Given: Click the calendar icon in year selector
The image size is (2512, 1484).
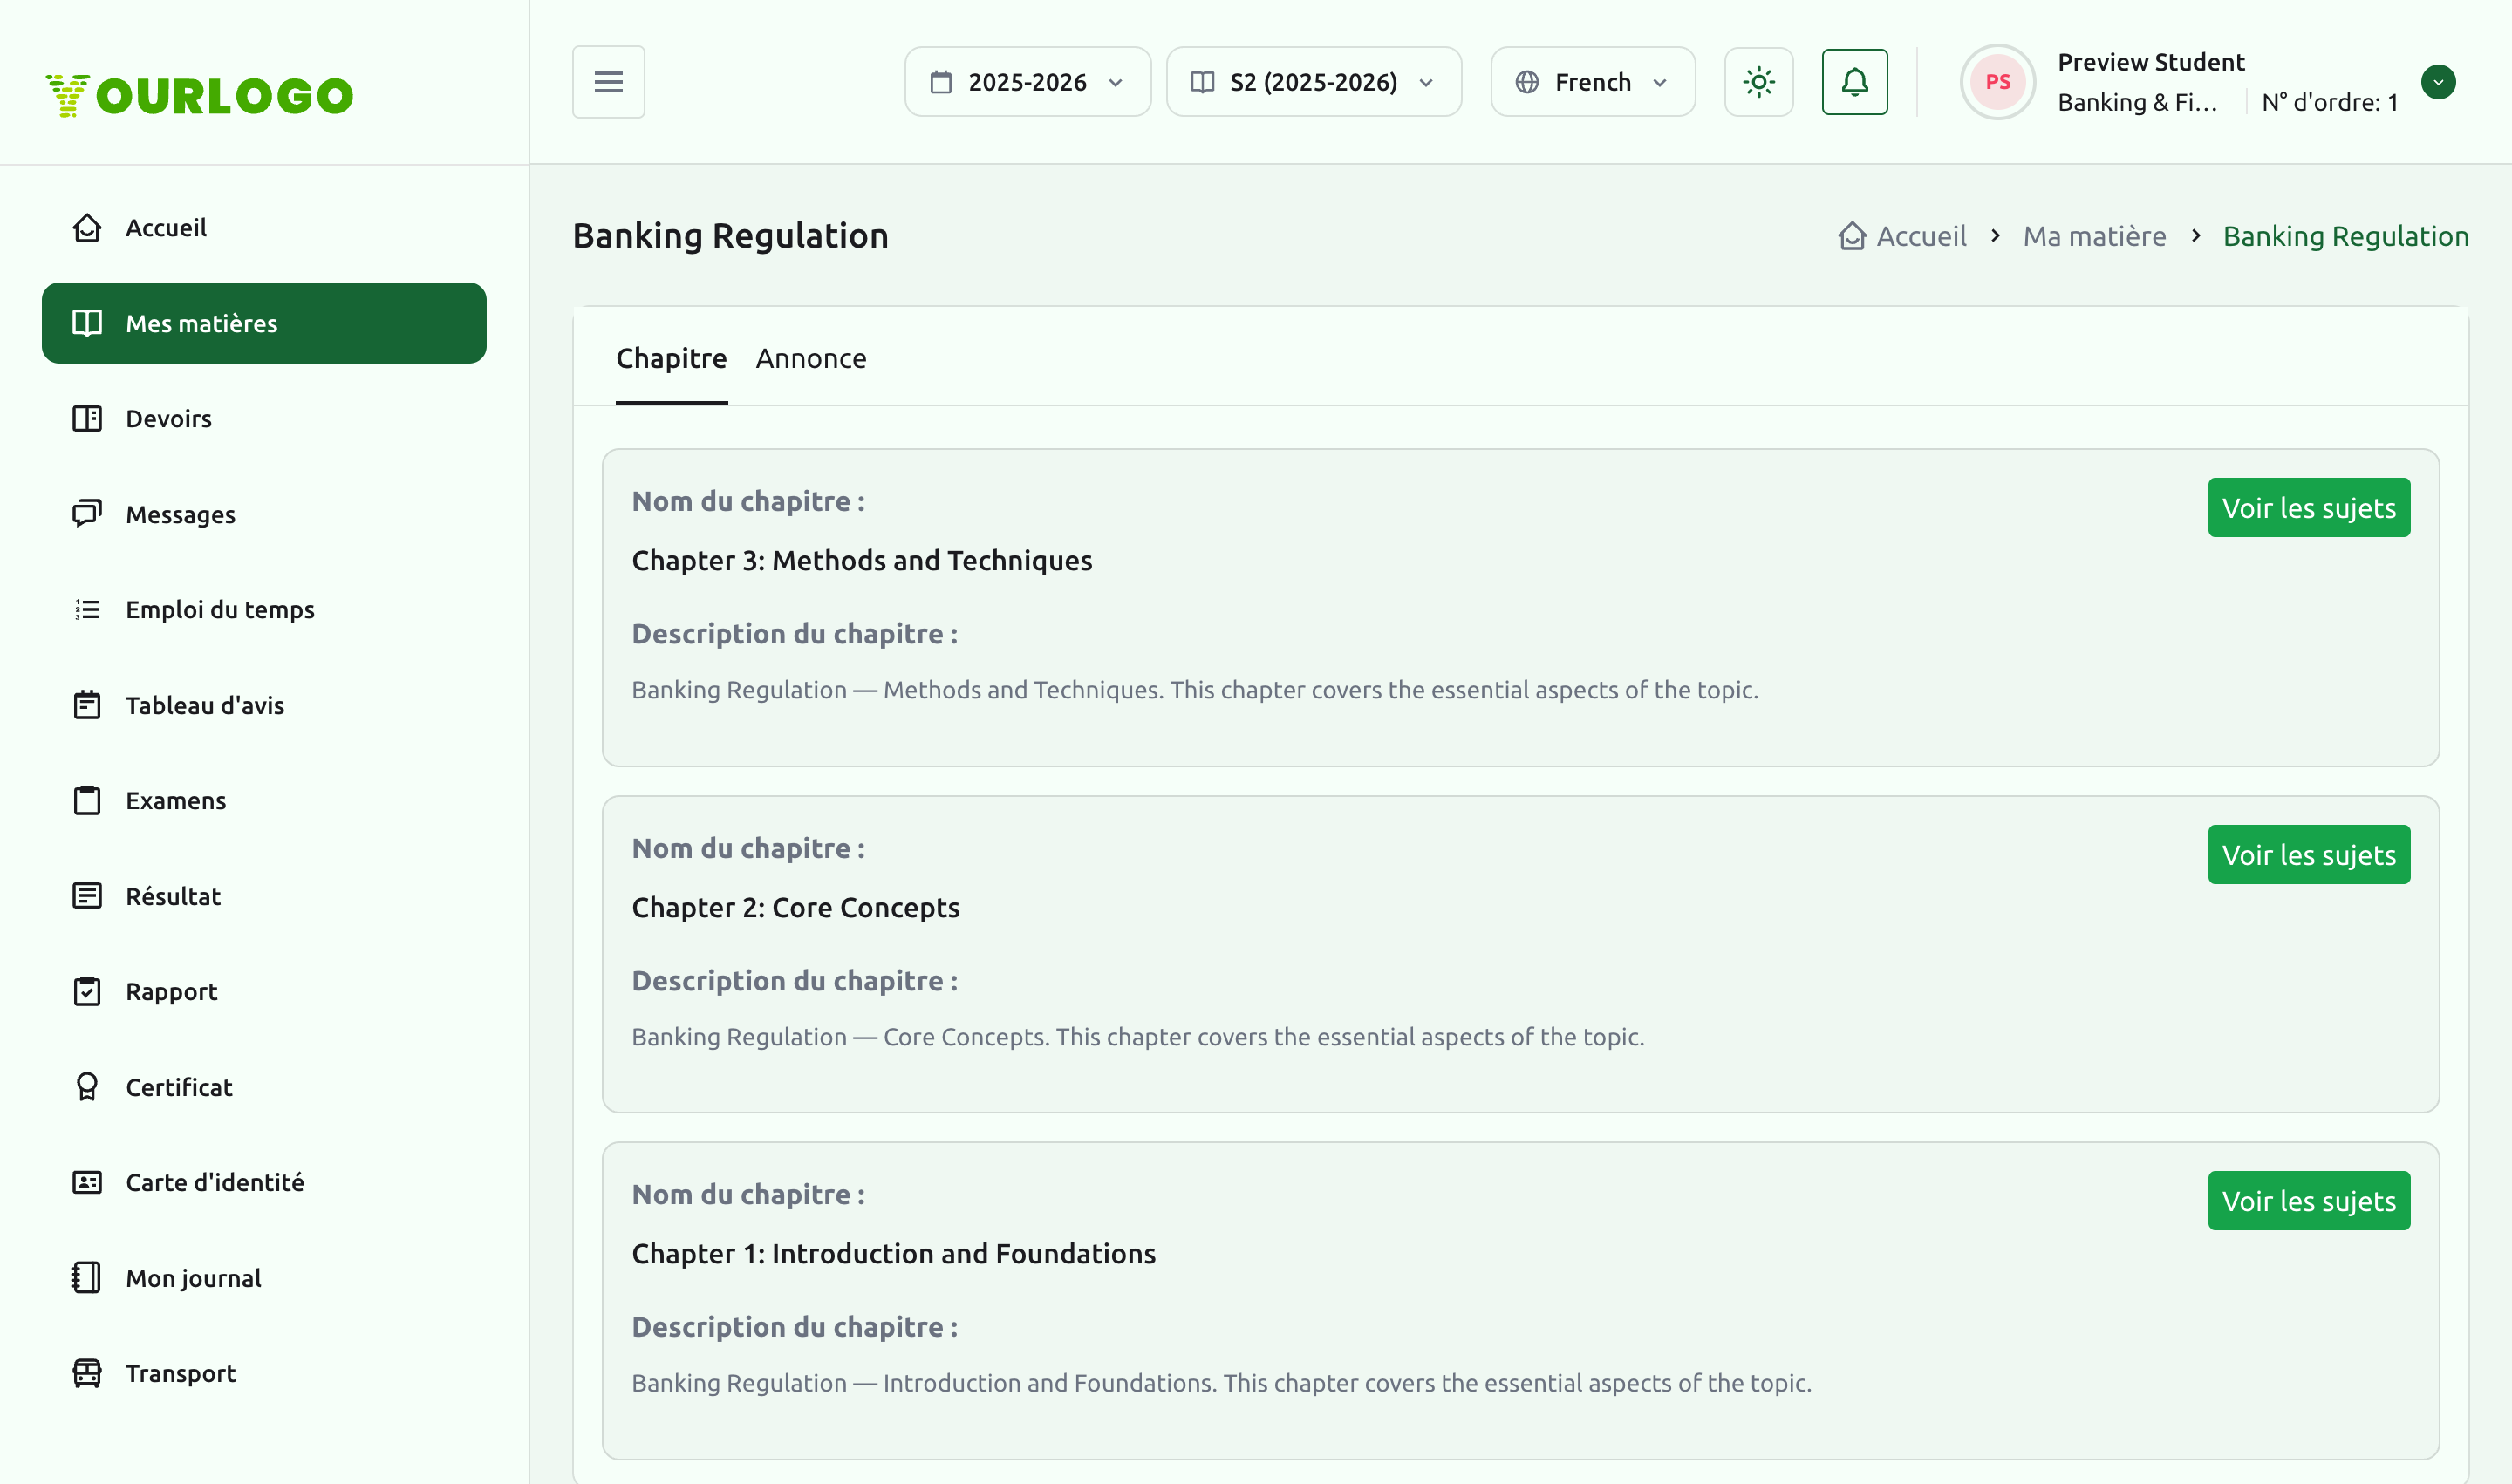Looking at the screenshot, I should pos(941,82).
